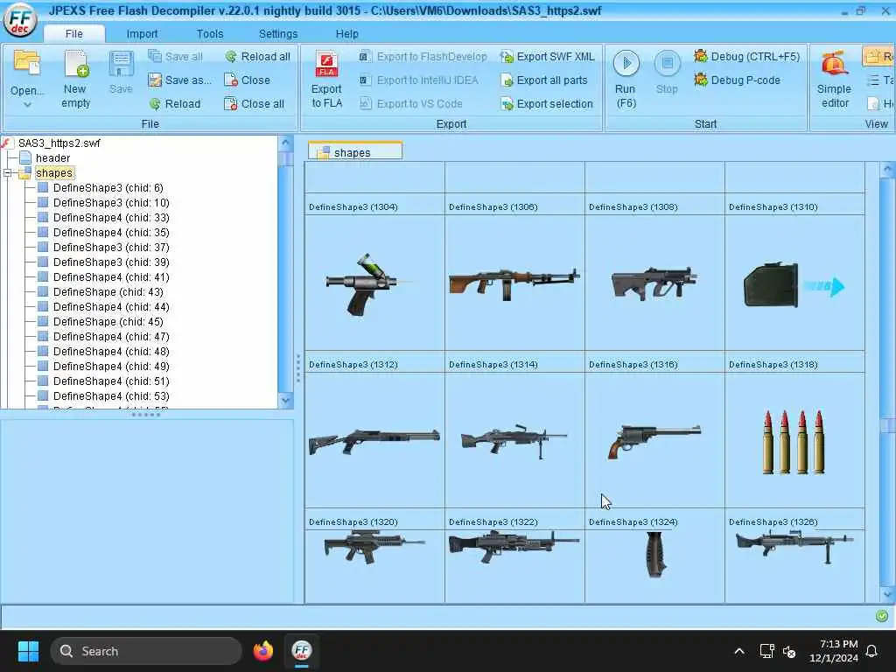Screen dimensions: 896x672
Task: Open DefineShape3 (1310) ammo box thumbnail
Action: [794, 283]
